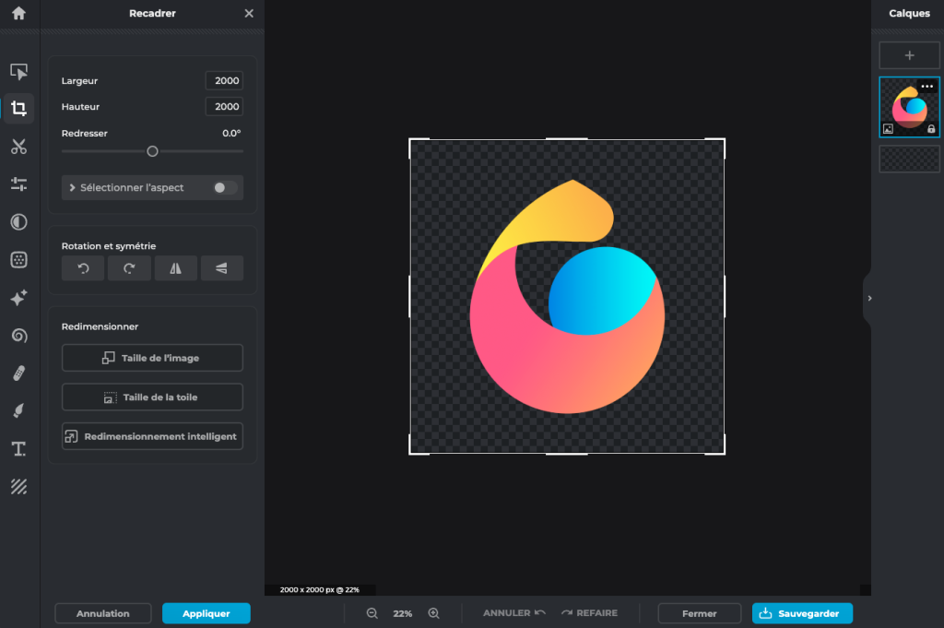Open the Effect half-circle tool
The width and height of the screenshot is (944, 628).
point(18,222)
